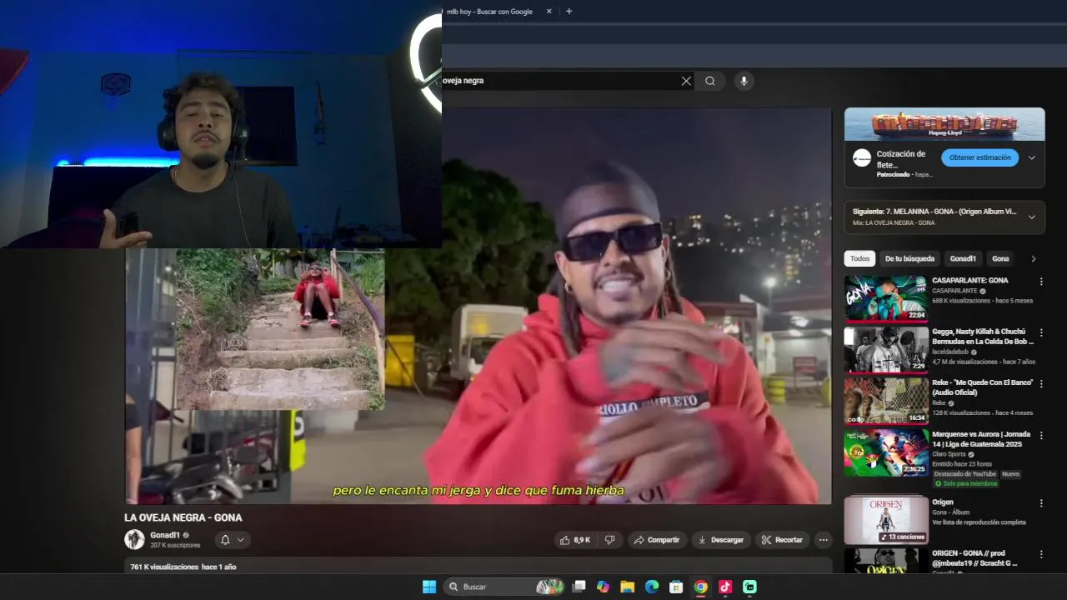The height and width of the screenshot is (600, 1067).
Task: Select the 'De tu búsqueda' filter chip
Action: pyautogui.click(x=909, y=258)
